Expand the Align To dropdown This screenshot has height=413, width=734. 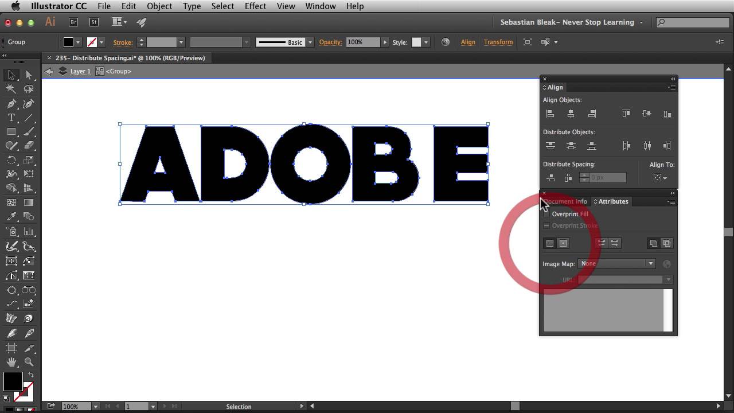pos(660,178)
